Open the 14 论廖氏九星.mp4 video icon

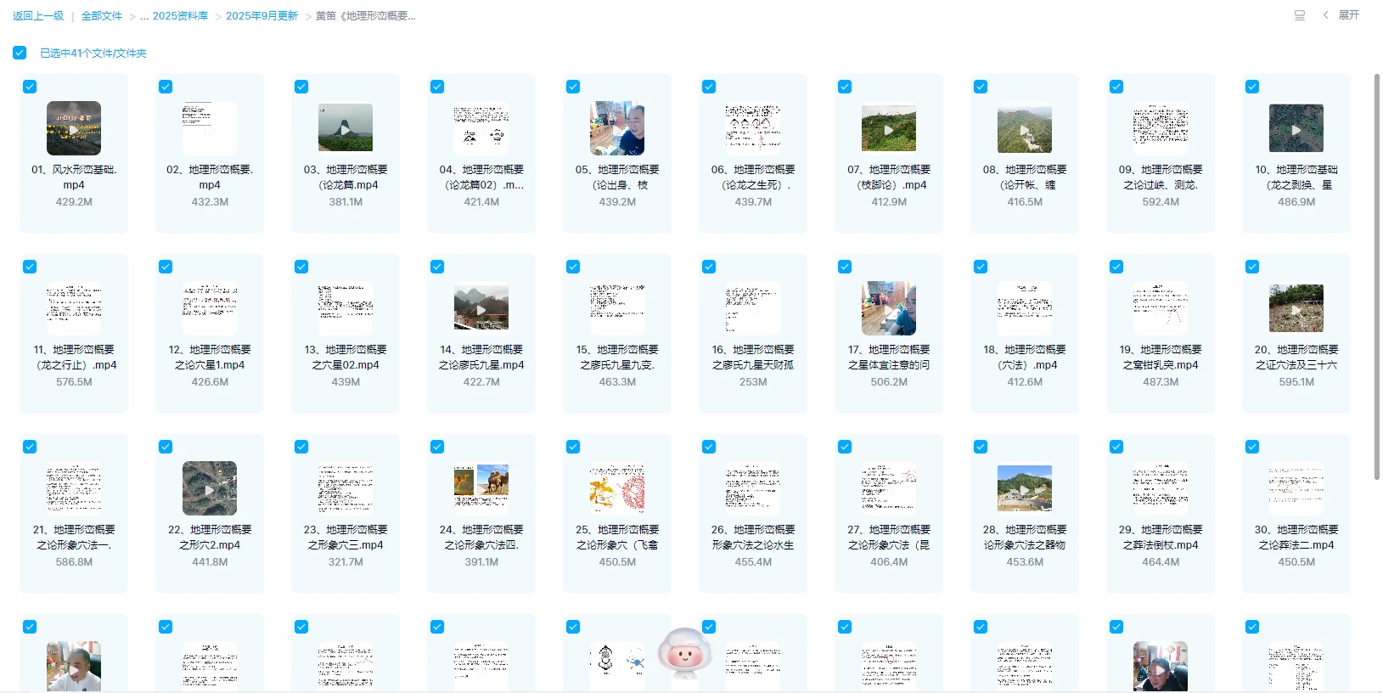click(x=481, y=308)
